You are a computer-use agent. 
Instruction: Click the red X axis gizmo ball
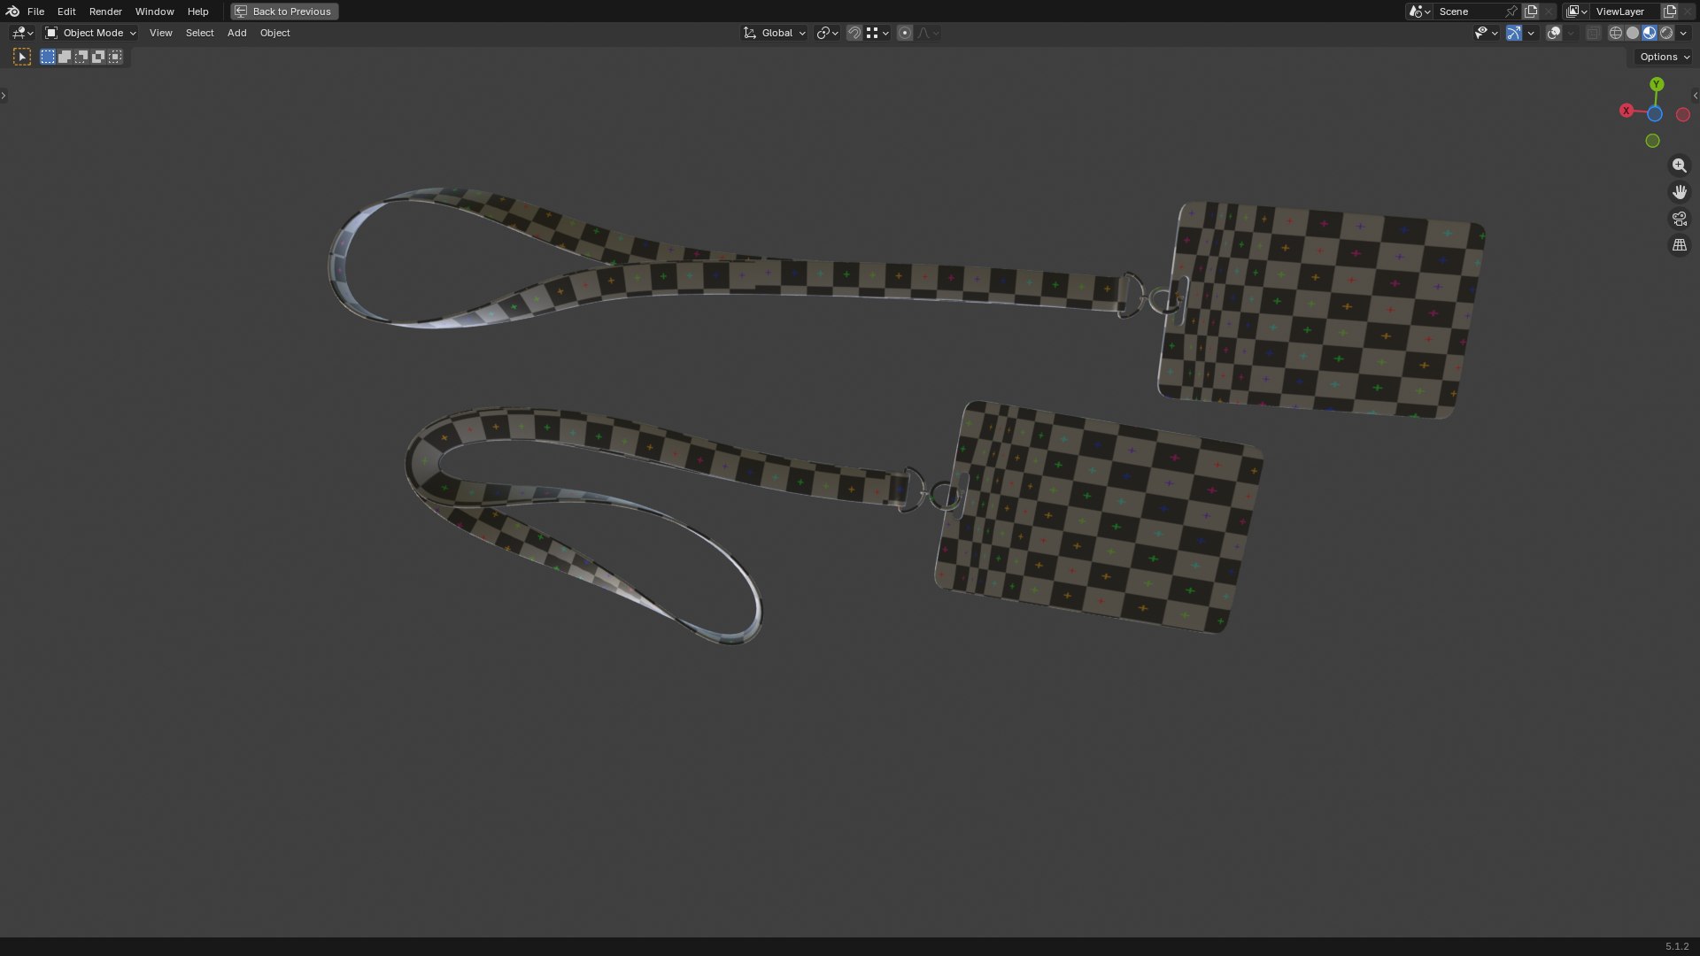(x=1627, y=111)
